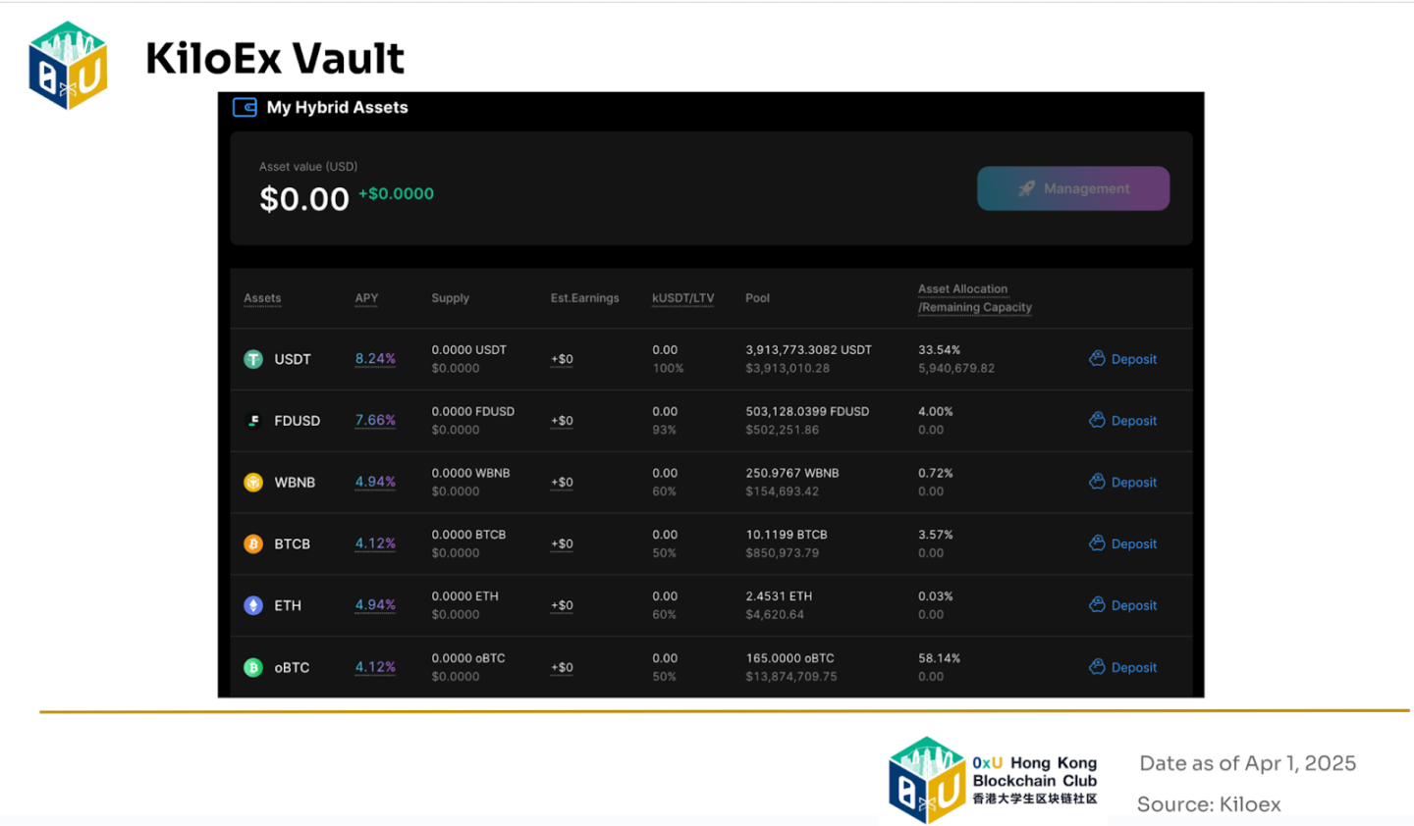Click the 0.0000 FDUSD supply value
The height and width of the screenshot is (826, 1414).
(x=473, y=412)
